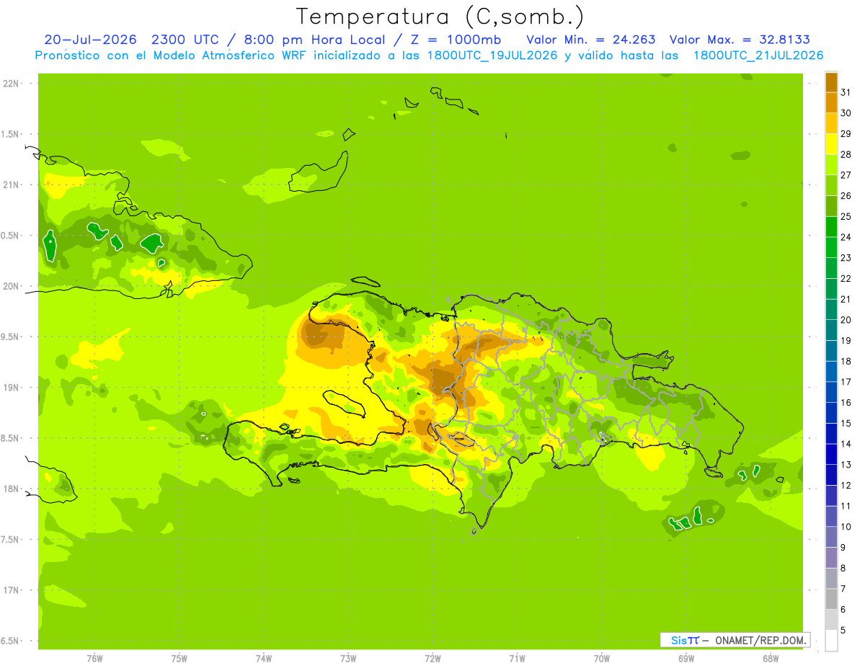Click the "72W" longitude label

432,659
